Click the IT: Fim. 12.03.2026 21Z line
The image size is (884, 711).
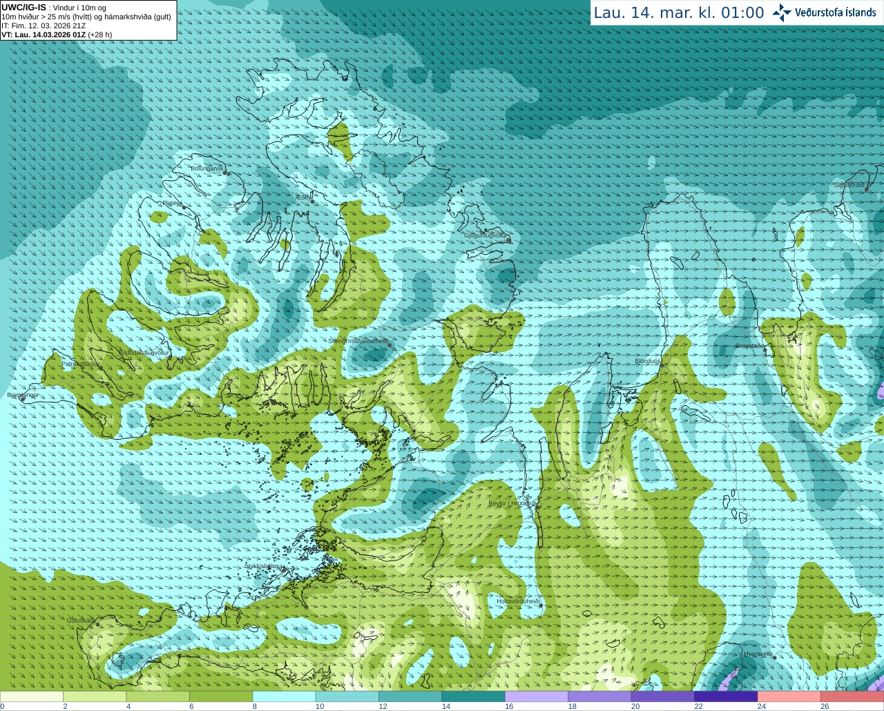[x=44, y=26]
